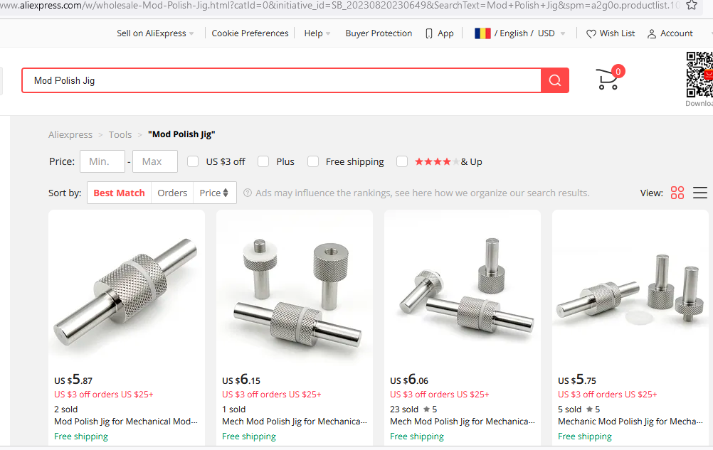Bookmark page with the star icon
The width and height of the screenshot is (713, 450).
coord(691,5)
